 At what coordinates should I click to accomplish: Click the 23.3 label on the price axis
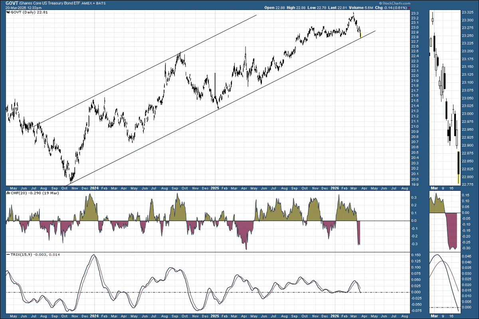(414, 14)
